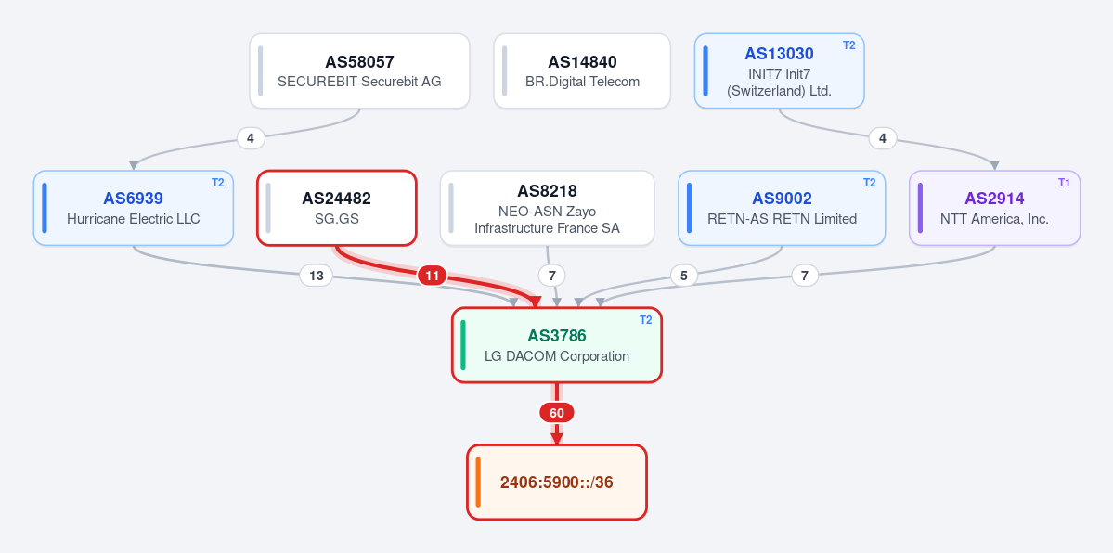Open the AS3786 LG DACOM Corporation node
1113x553 pixels.
click(x=557, y=345)
